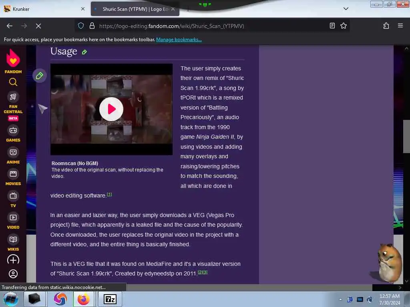The height and width of the screenshot is (307, 410).
Task: View site security padlock info
Action: [x=92, y=26]
